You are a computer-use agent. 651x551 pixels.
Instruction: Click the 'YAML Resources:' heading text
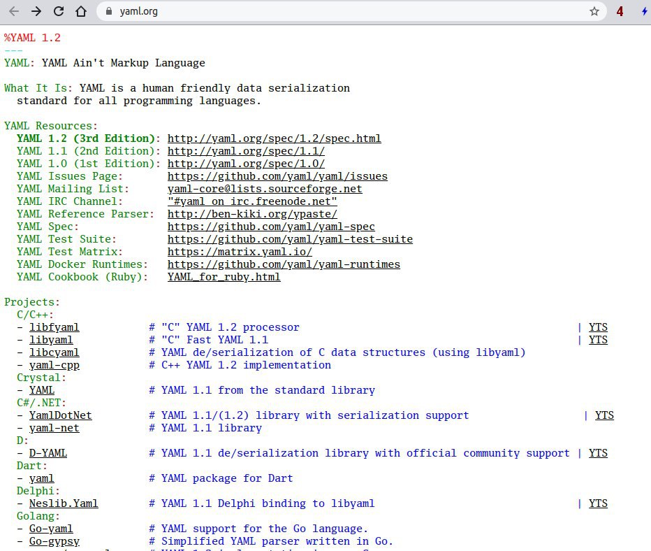51,126
